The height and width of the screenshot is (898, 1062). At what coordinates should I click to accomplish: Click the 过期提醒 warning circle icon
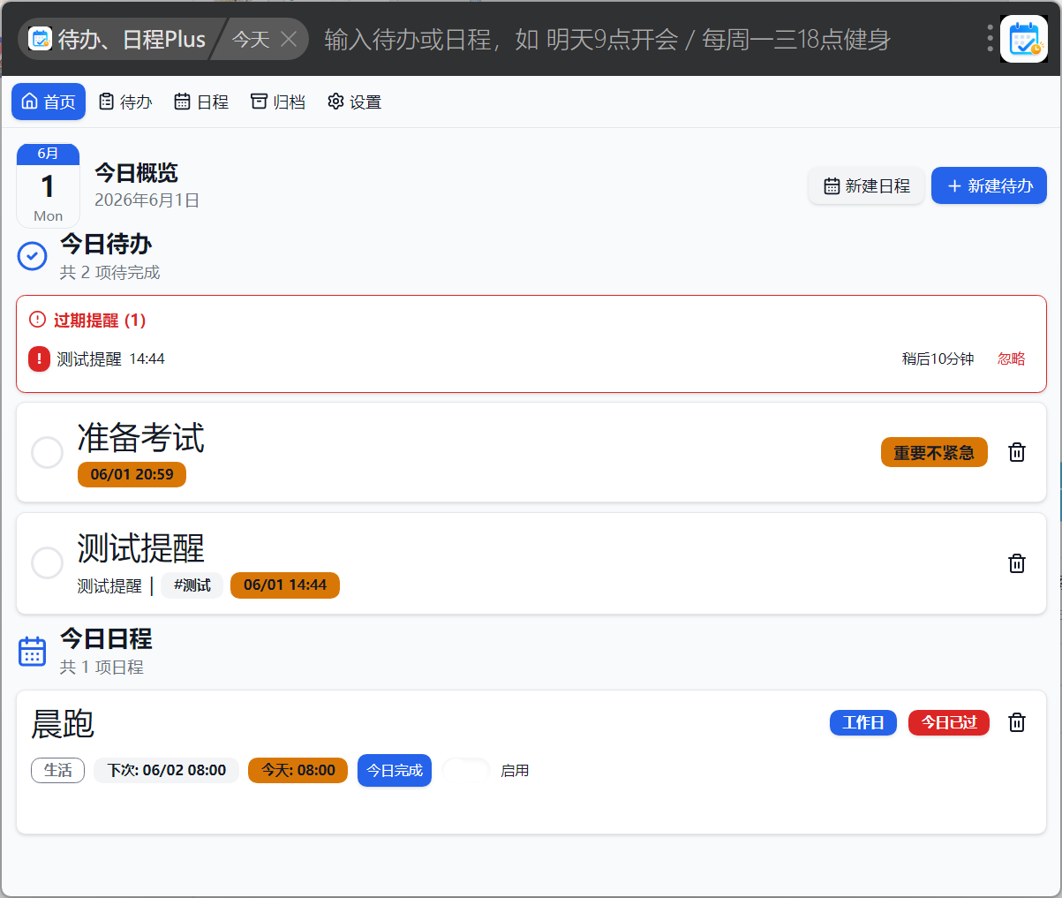click(37, 320)
